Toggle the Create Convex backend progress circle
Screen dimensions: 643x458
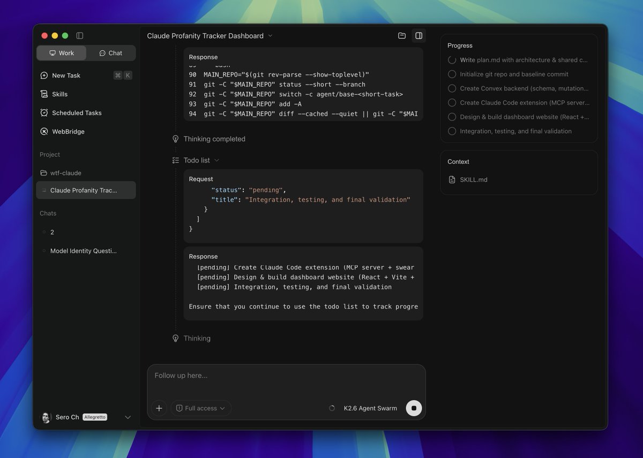pos(452,89)
